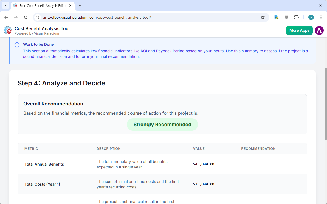Open Chrome's three-dot menu
The width and height of the screenshot is (327, 204).
[321, 17]
